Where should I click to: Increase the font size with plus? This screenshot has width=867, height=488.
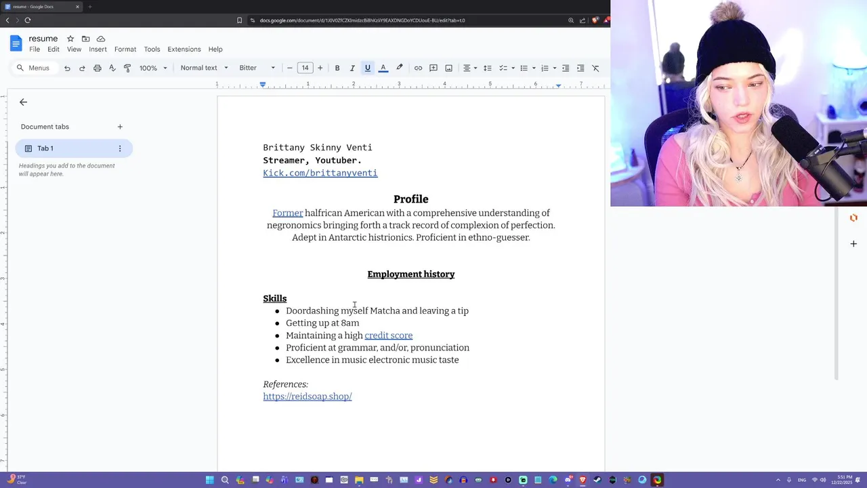coord(320,68)
